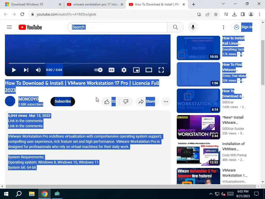The height and width of the screenshot is (199, 265).
Task: Reload the current page
Action: [x=22, y=14]
